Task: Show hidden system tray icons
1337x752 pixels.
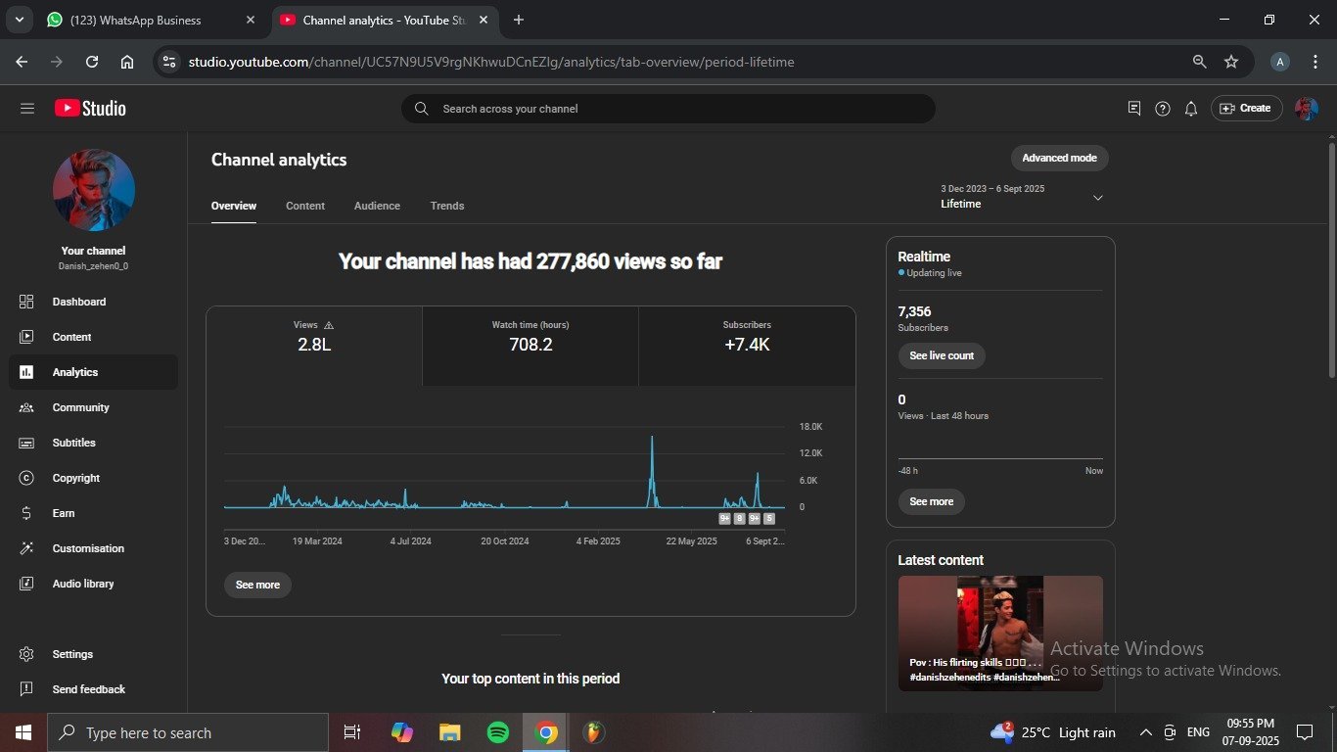Action: click(1145, 732)
